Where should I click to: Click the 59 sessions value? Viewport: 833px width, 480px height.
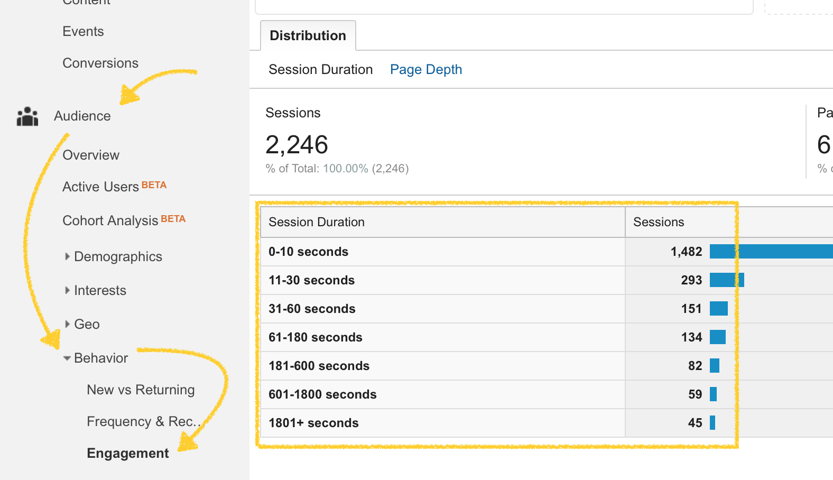point(695,394)
